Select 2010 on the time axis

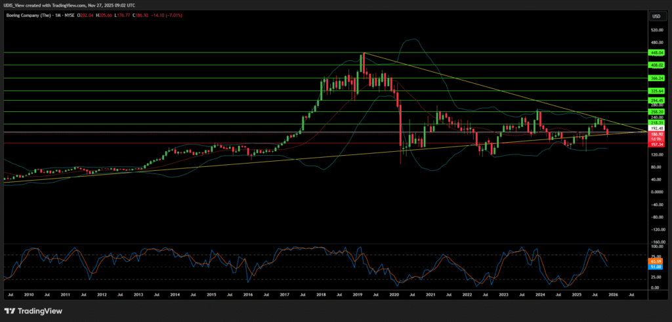(29, 295)
